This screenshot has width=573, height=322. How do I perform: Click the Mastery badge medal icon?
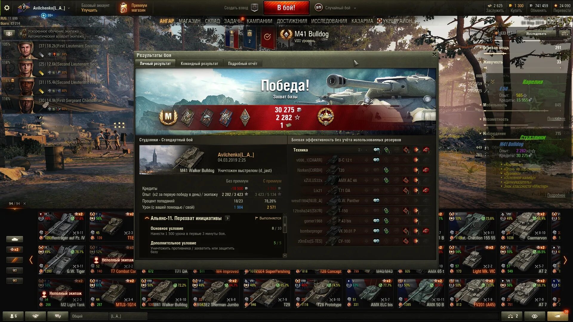pos(168,117)
